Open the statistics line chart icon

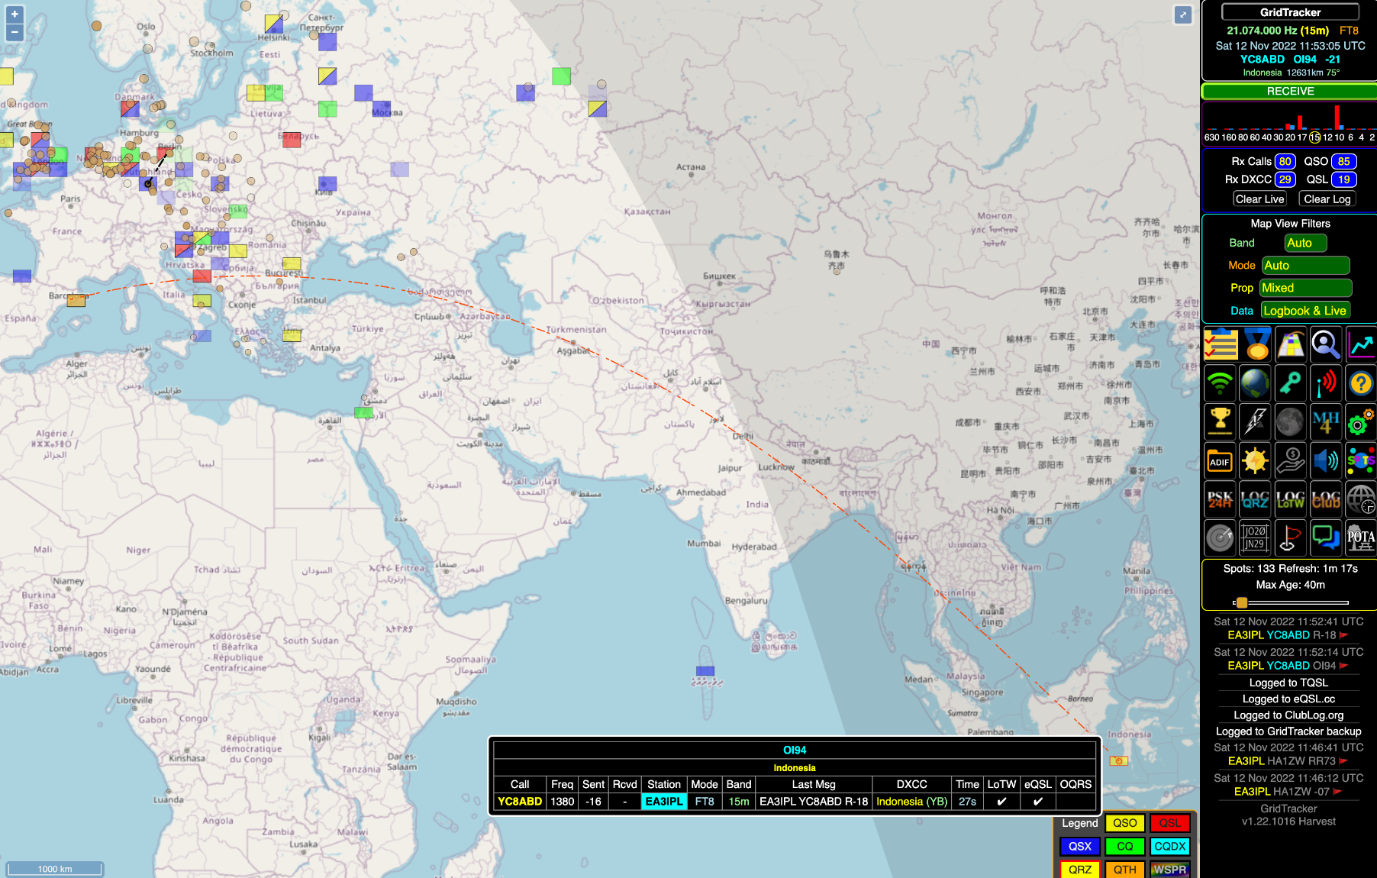pyautogui.click(x=1361, y=344)
